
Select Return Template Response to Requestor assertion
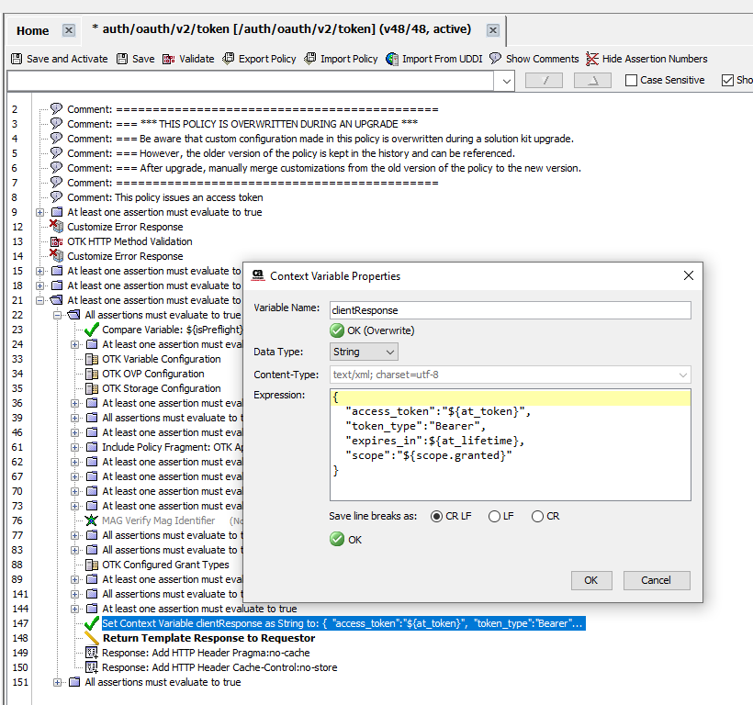[x=196, y=638]
